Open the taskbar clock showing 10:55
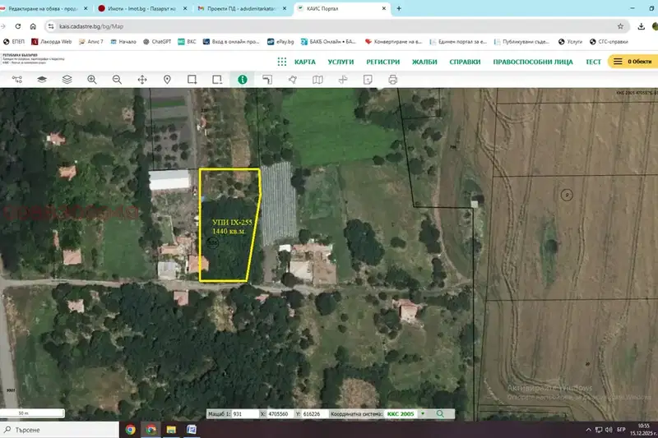Viewport: 658px width, 438px height. (644, 430)
